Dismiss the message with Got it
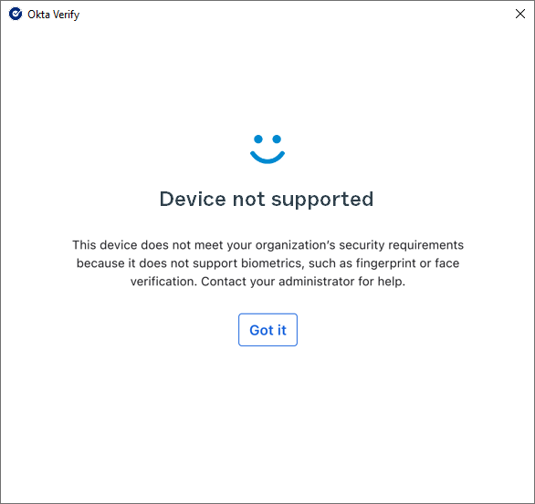Image resolution: width=535 pixels, height=504 pixels. point(267,330)
